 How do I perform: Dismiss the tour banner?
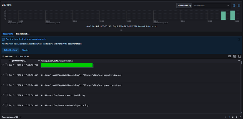pos(25,50)
